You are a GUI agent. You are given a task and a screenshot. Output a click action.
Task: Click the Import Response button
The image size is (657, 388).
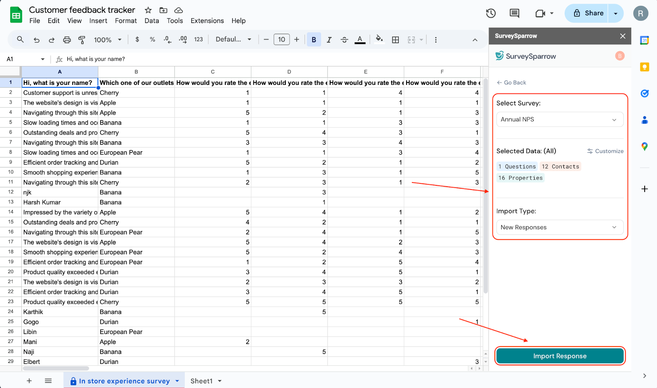point(560,356)
